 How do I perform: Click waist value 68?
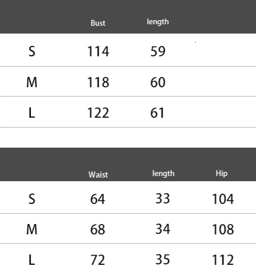98,229
